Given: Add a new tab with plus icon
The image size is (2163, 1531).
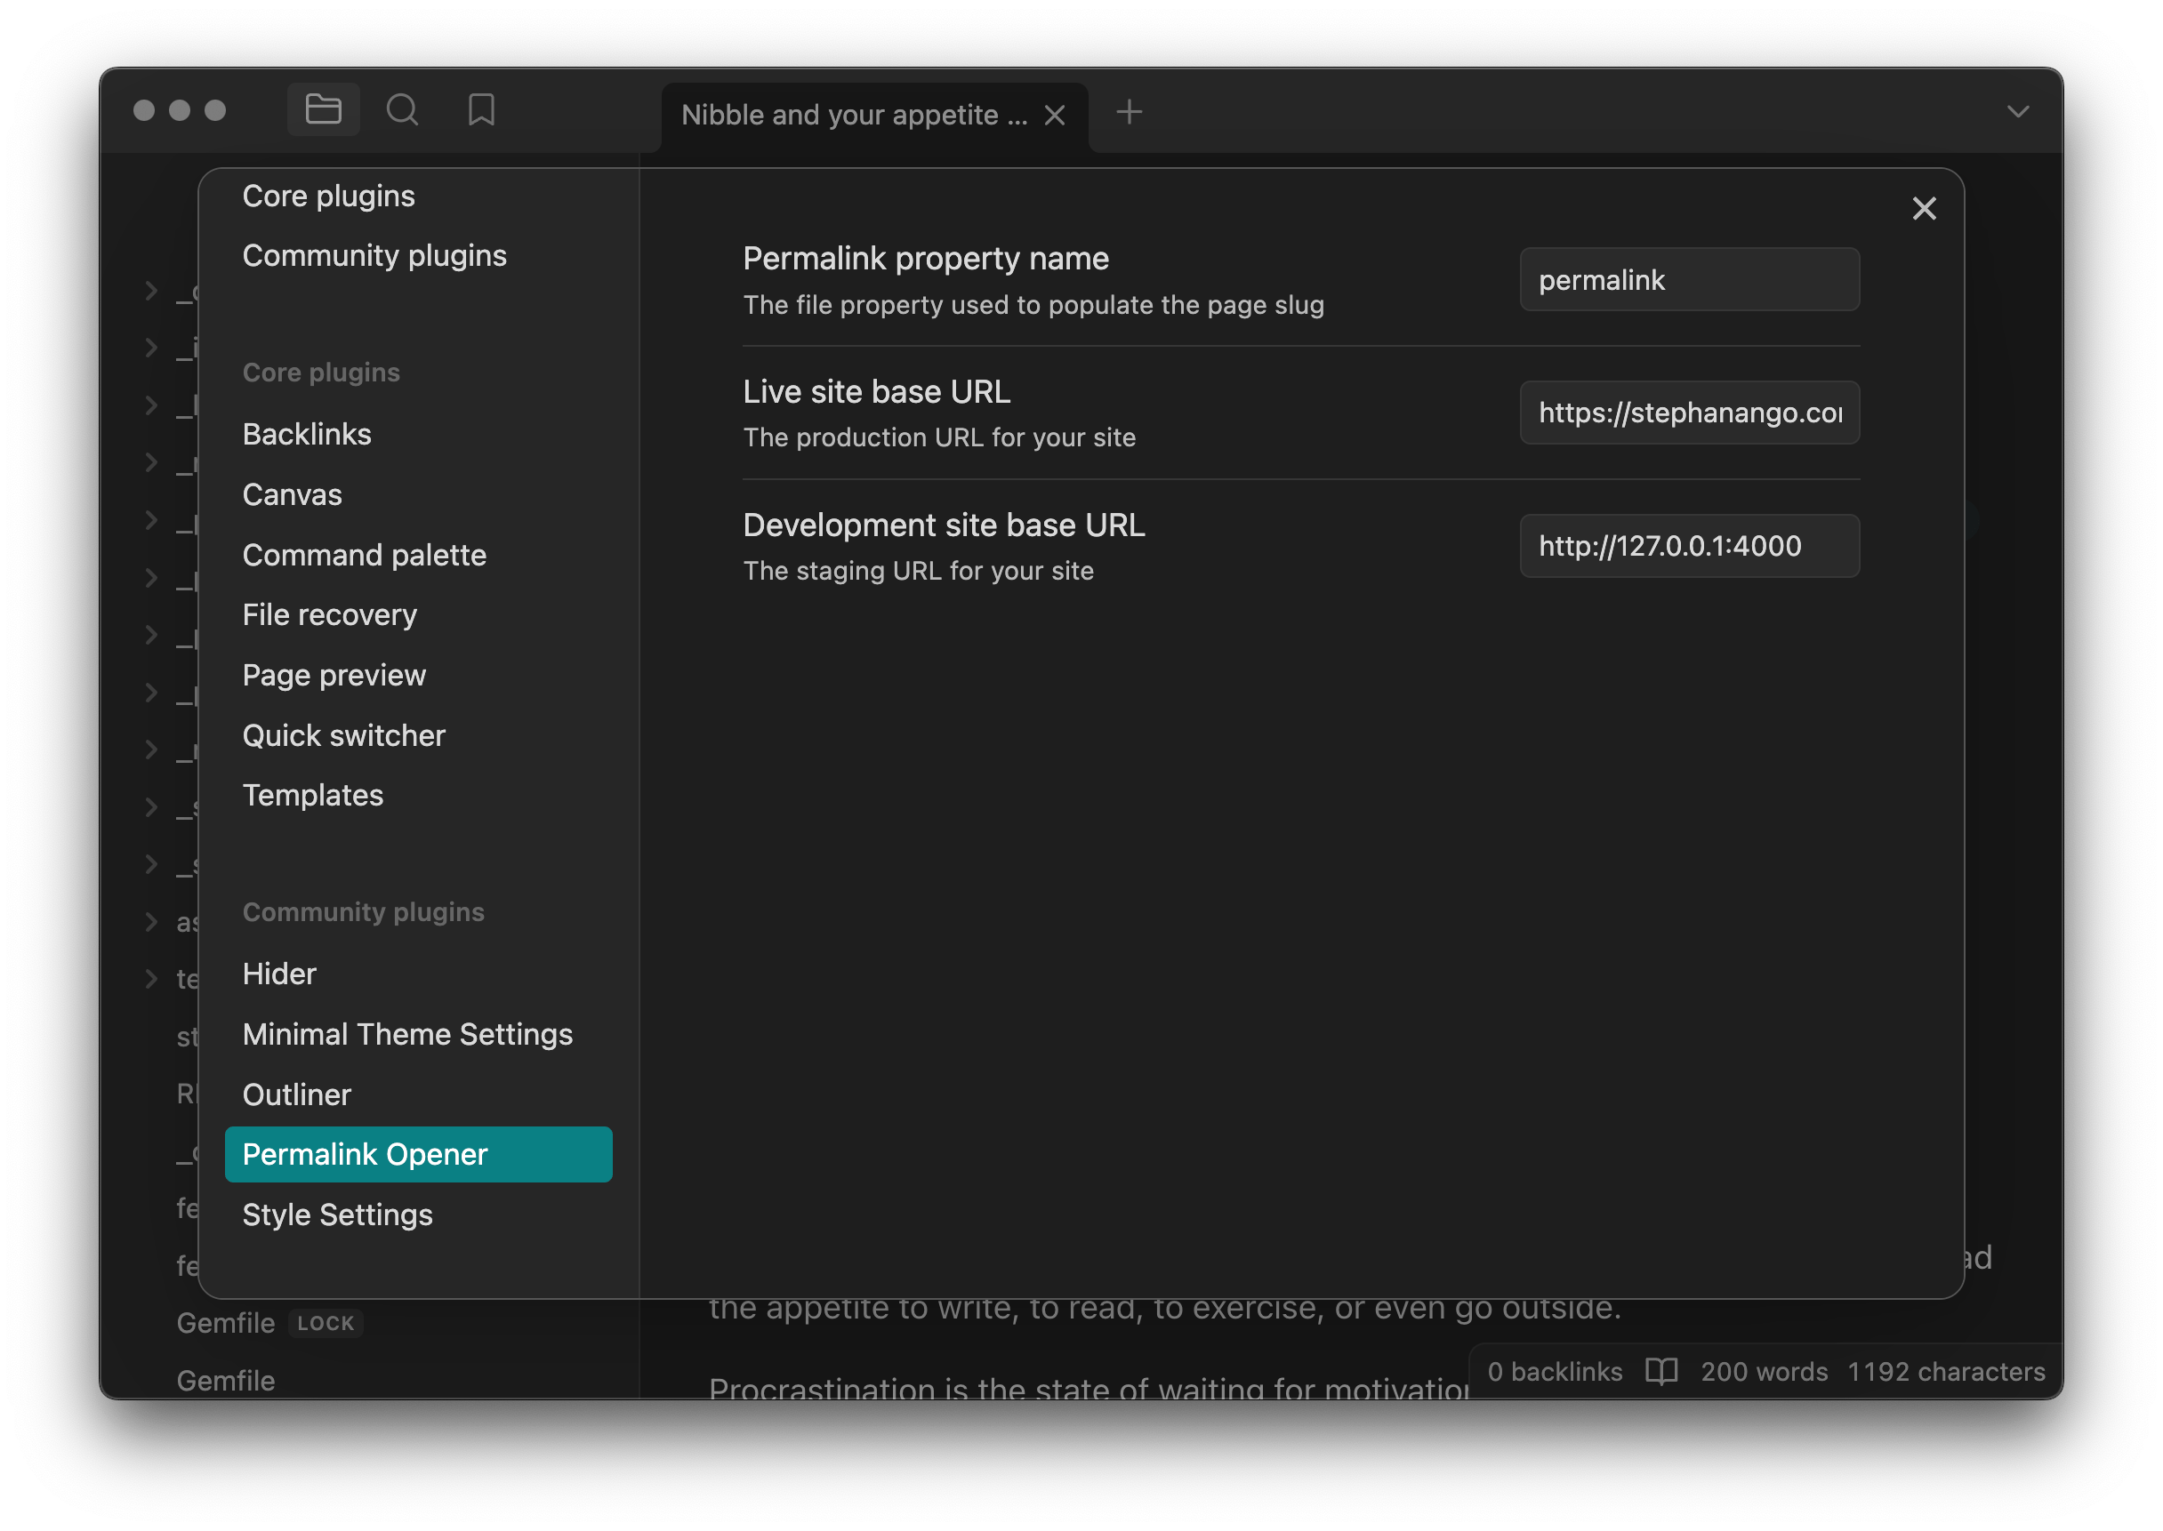Looking at the screenshot, I should (x=1129, y=112).
